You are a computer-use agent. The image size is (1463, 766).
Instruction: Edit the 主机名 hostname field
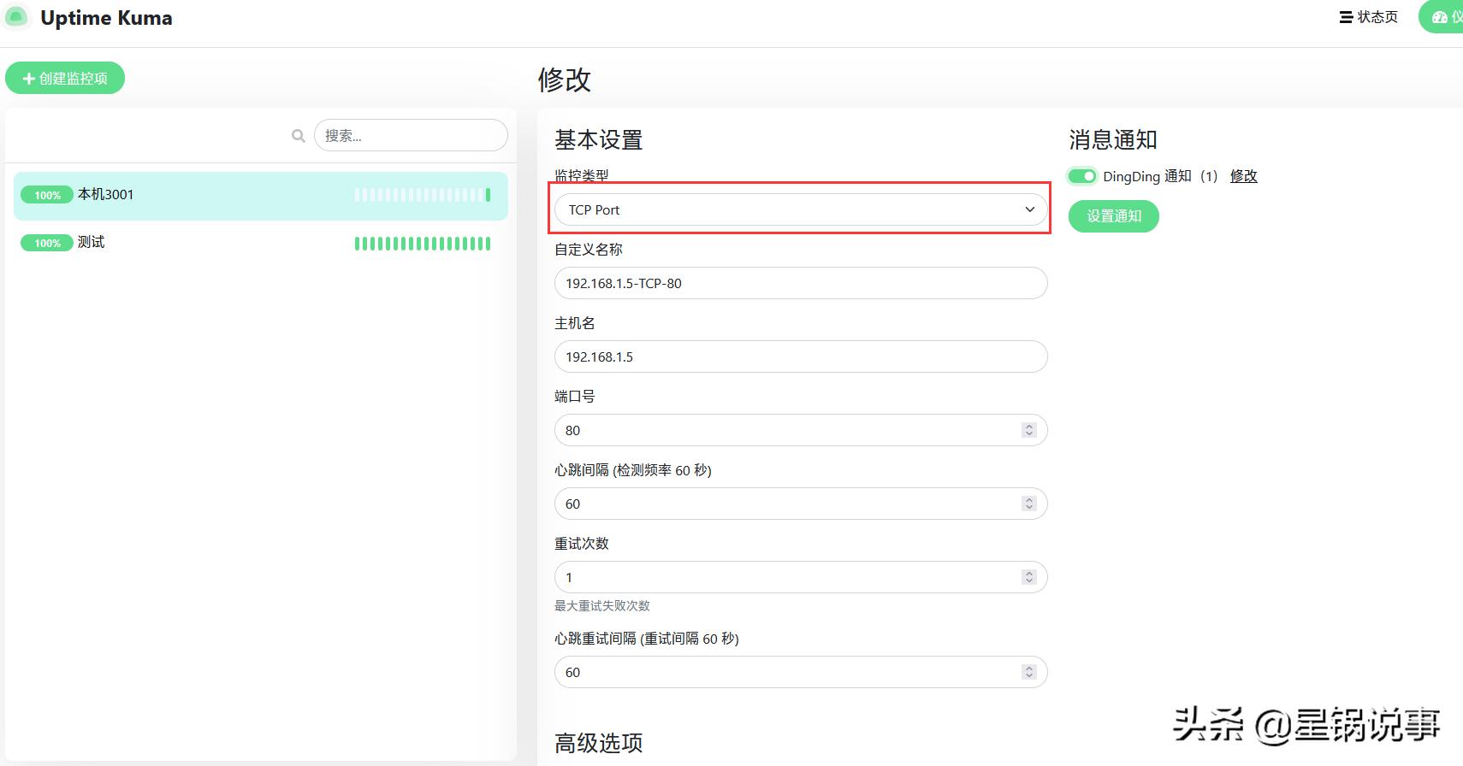(801, 356)
